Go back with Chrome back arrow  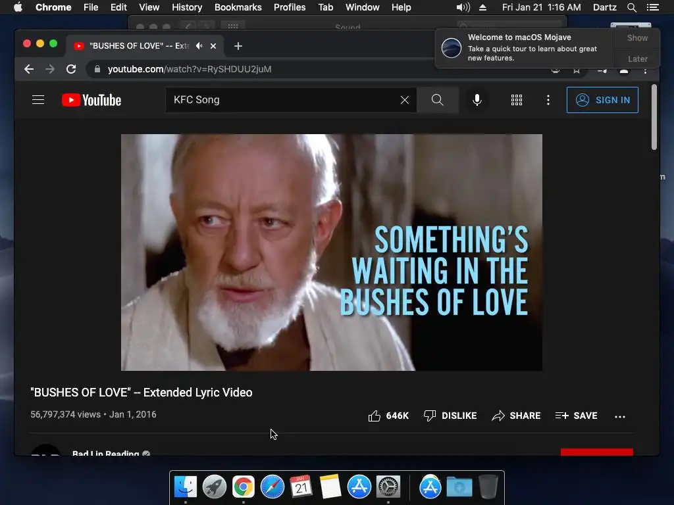pos(29,69)
